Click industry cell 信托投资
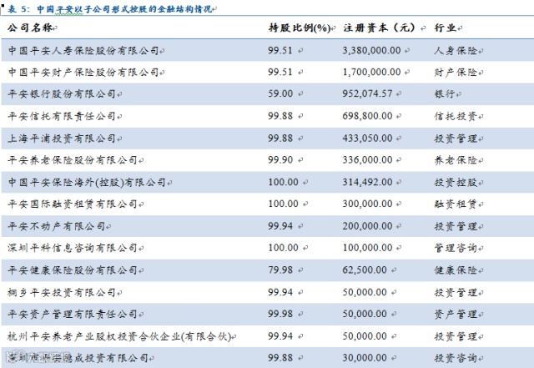Image resolution: width=534 pixels, height=368 pixels. click(456, 116)
